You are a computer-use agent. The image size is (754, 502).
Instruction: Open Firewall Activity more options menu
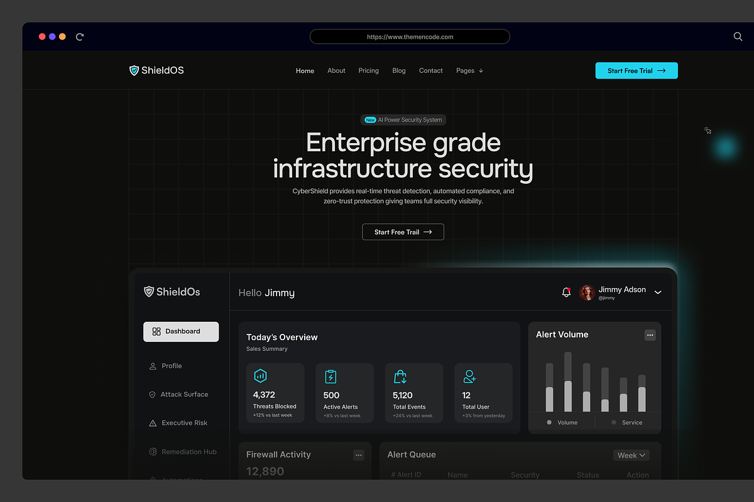[359, 455]
